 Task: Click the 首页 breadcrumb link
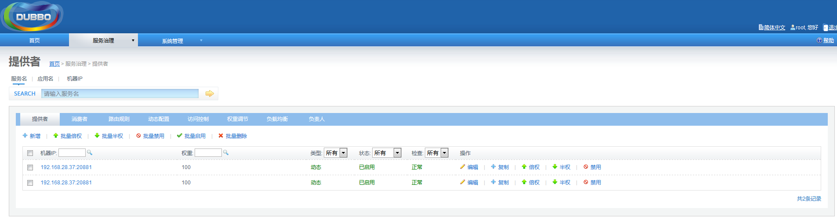(54, 64)
